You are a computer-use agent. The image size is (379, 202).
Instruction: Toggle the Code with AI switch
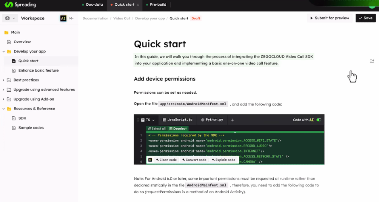pos(319,120)
